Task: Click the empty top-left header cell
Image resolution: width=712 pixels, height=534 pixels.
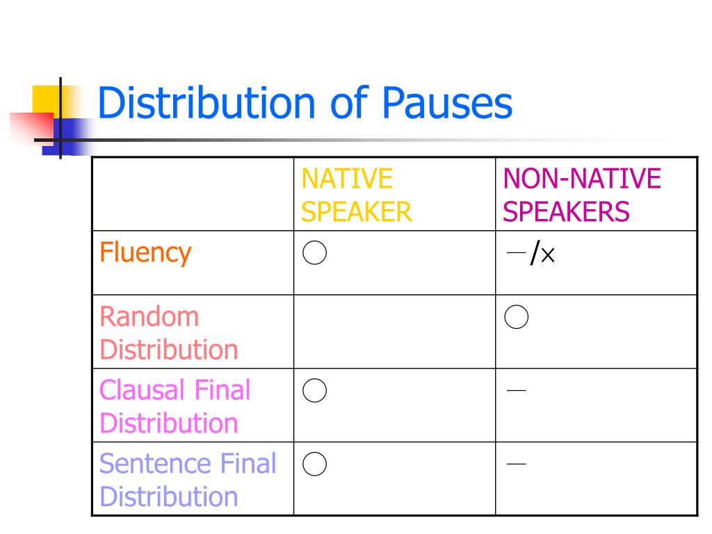Action: tap(193, 194)
